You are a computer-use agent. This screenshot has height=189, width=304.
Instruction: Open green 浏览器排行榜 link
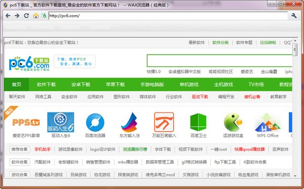(x=135, y=149)
